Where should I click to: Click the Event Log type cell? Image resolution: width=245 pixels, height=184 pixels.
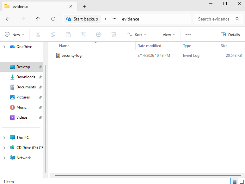[x=191, y=56]
